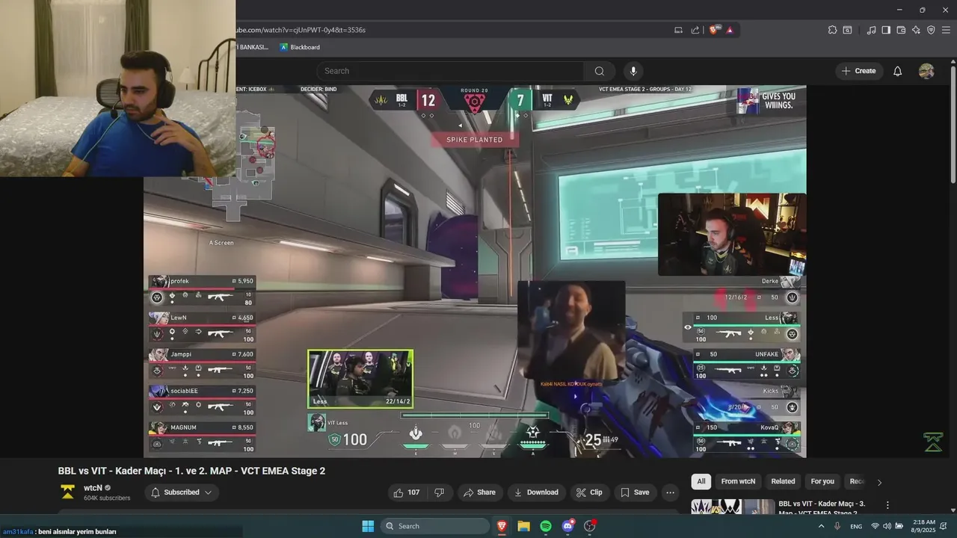Open the browser hamburger menu
The height and width of the screenshot is (538, 957).
946,30
